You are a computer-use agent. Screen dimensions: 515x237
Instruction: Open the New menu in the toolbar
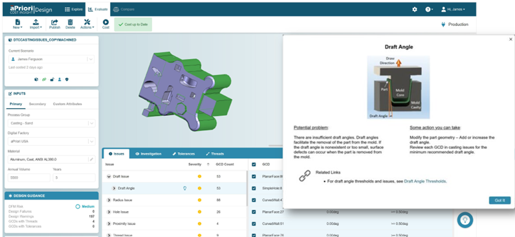[x=17, y=24]
